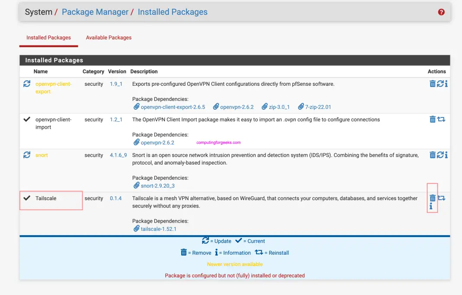
Task: Select the Installed Packages tab
Action: pos(48,37)
